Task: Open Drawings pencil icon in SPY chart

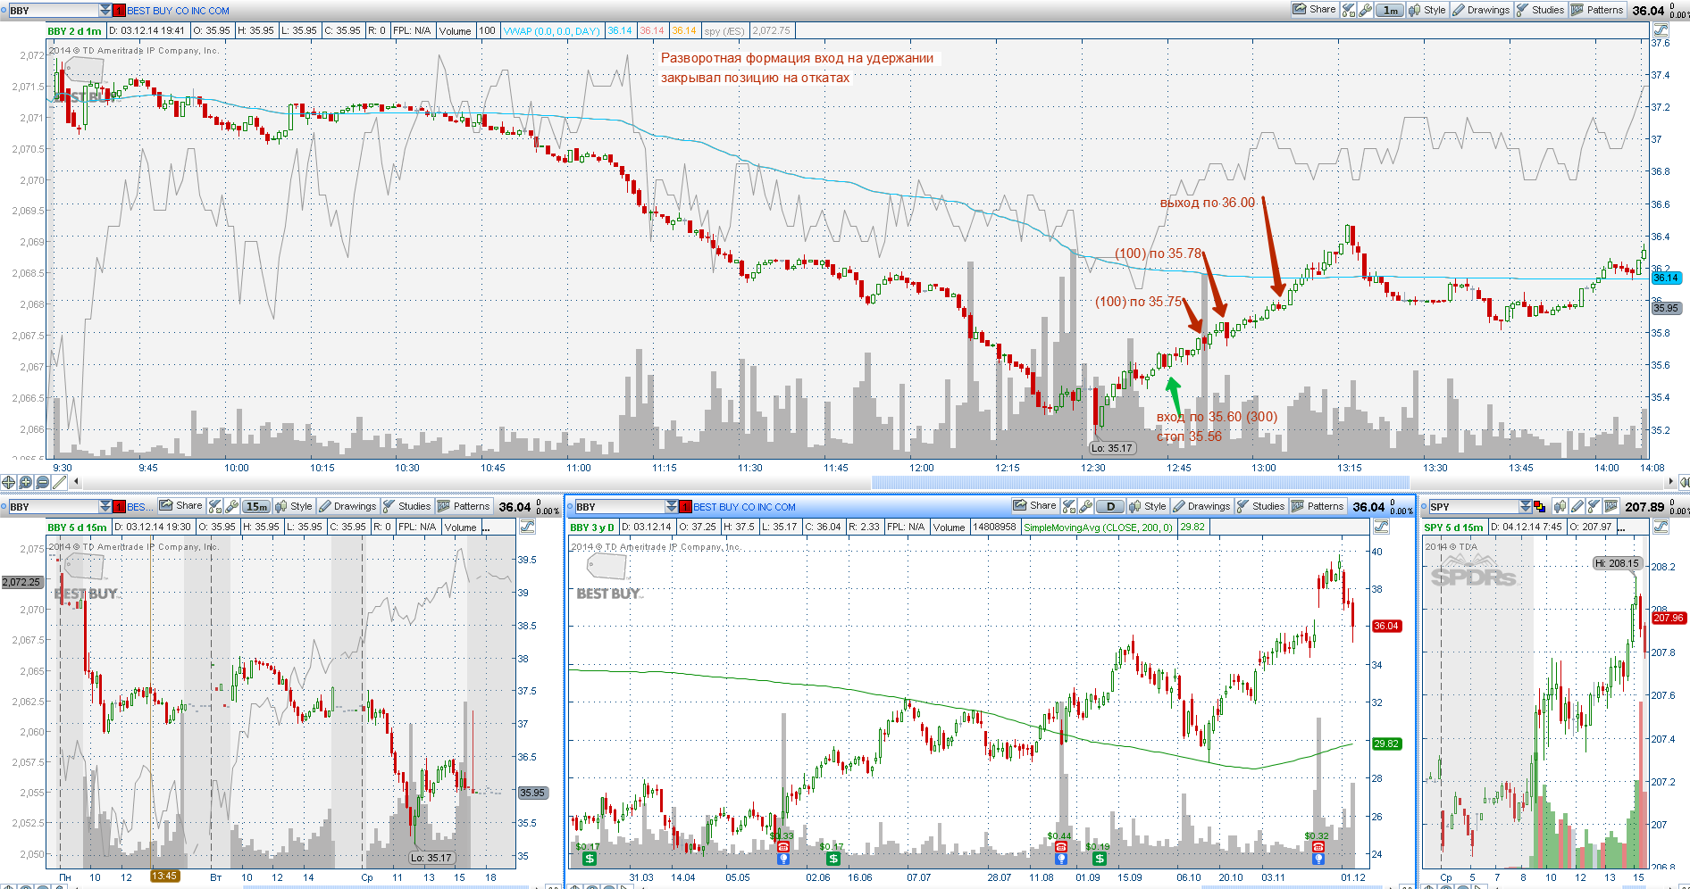Action: pyautogui.click(x=1577, y=506)
